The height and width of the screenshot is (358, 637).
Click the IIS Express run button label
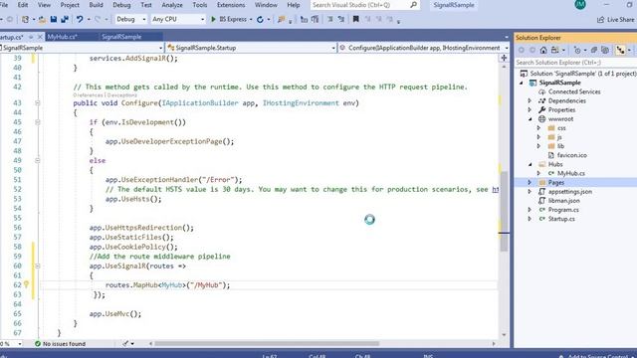click(x=233, y=19)
